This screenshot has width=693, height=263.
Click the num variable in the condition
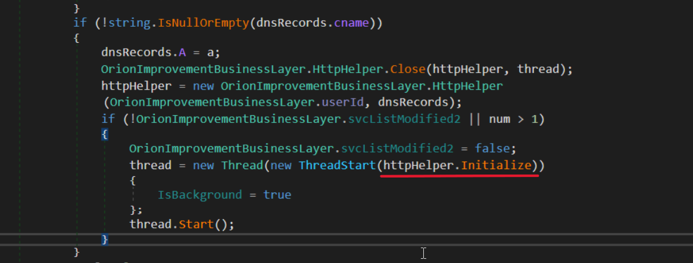tap(499, 119)
